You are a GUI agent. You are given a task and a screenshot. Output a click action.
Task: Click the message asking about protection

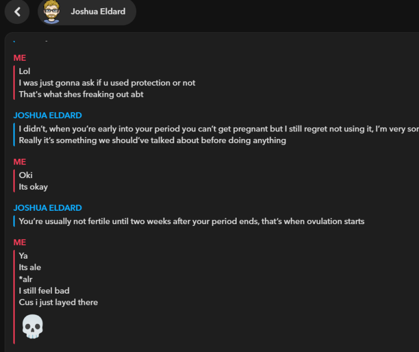(107, 83)
